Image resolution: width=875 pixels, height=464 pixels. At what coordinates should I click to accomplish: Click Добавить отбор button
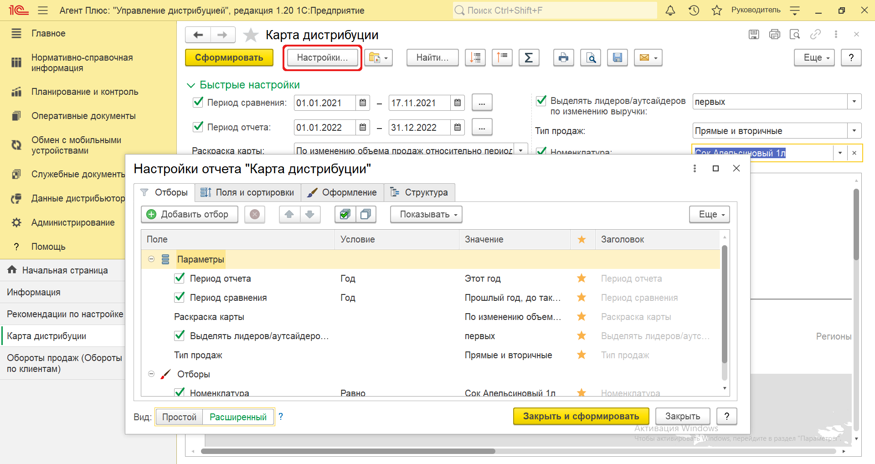point(190,214)
